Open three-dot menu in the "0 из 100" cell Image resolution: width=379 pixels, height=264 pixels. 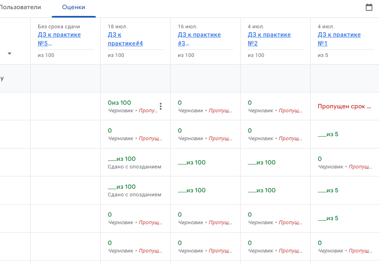[161, 106]
